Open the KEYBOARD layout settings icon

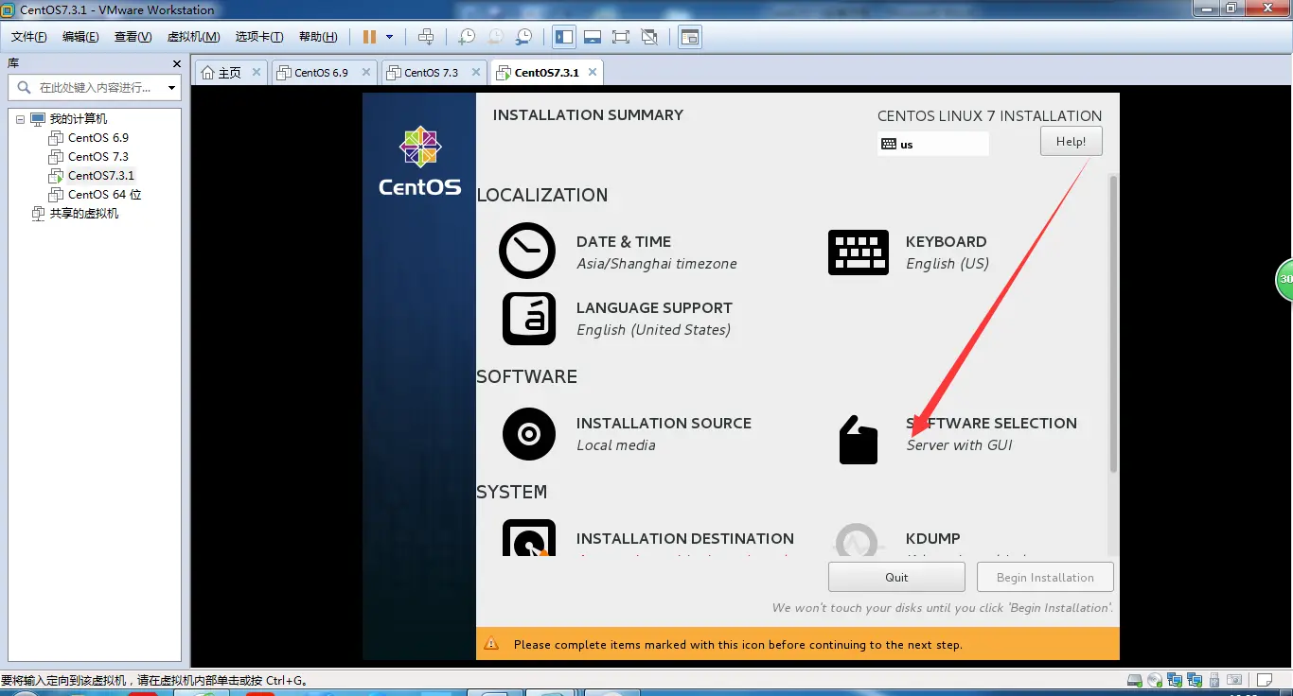coord(859,252)
